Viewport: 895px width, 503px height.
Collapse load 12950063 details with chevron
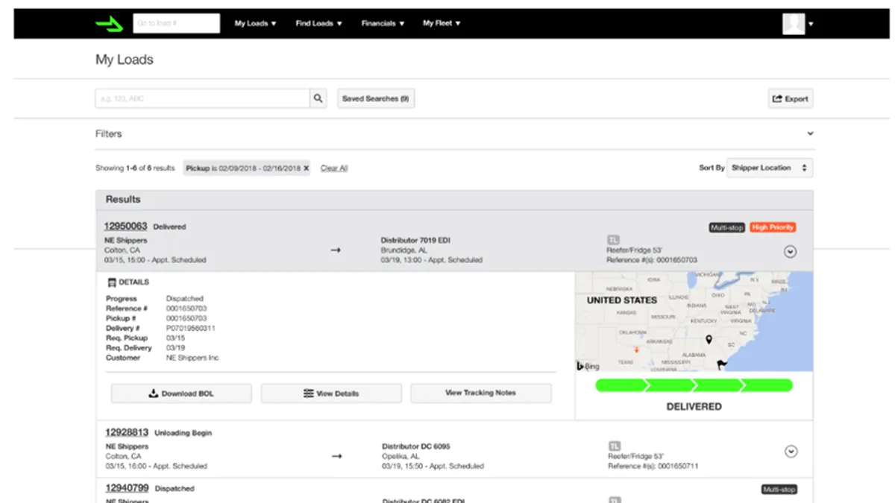click(791, 252)
